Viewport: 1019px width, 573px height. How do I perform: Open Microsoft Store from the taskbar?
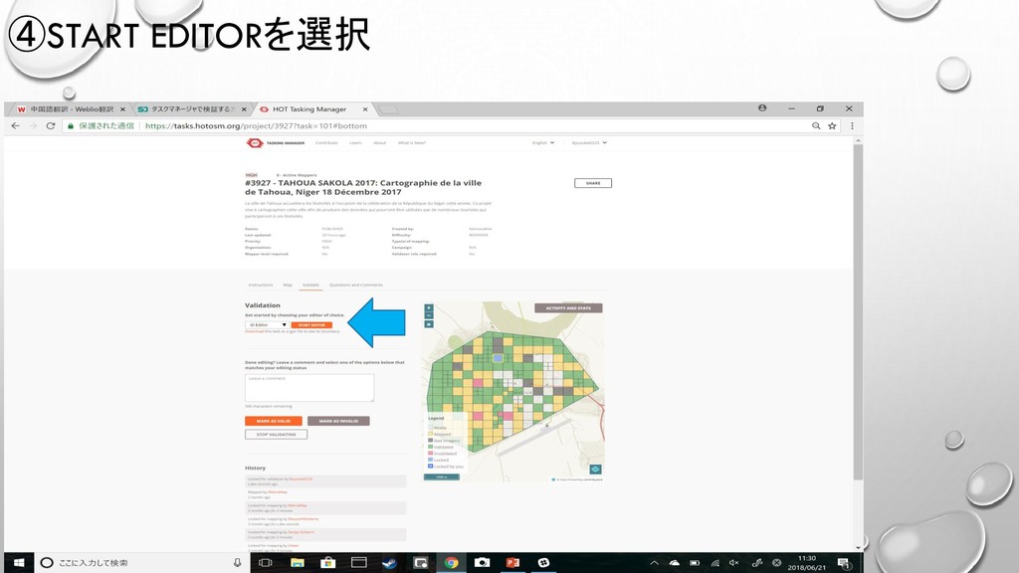coord(328,563)
